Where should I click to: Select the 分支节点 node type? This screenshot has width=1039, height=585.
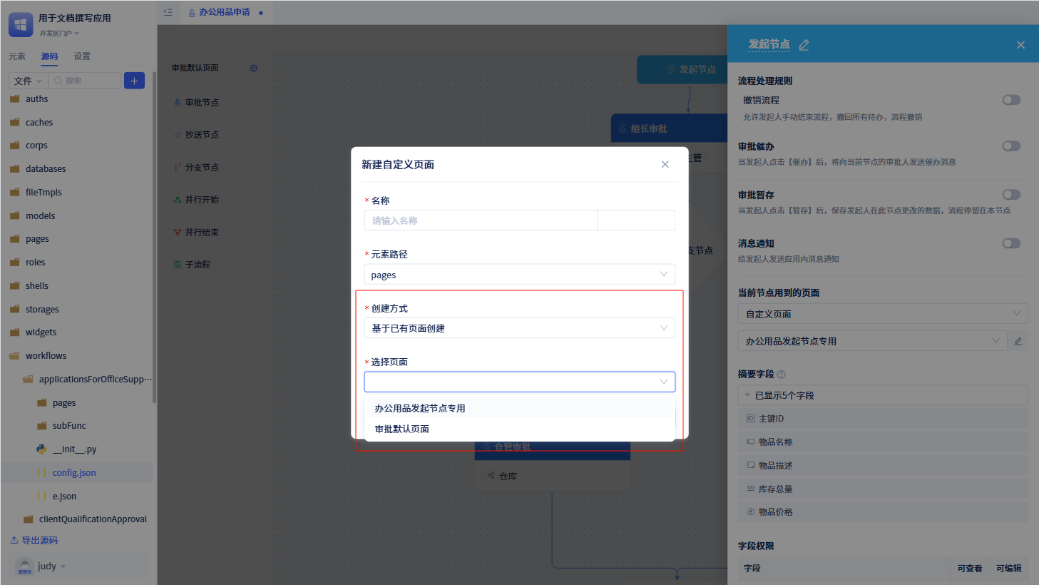click(x=215, y=168)
